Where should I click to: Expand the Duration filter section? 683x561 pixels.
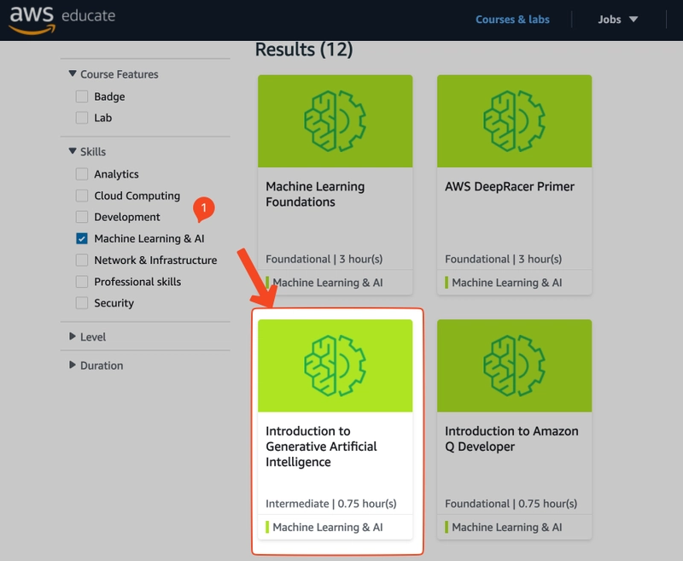[96, 365]
